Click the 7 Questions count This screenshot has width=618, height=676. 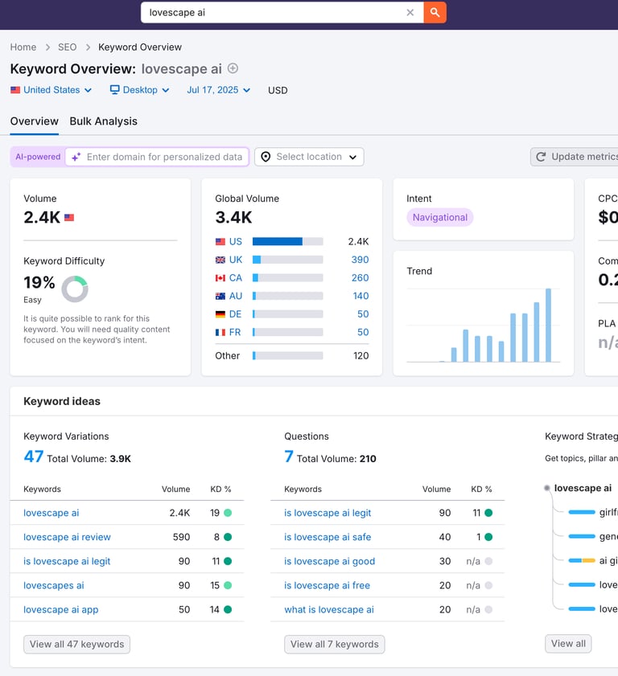click(x=289, y=457)
